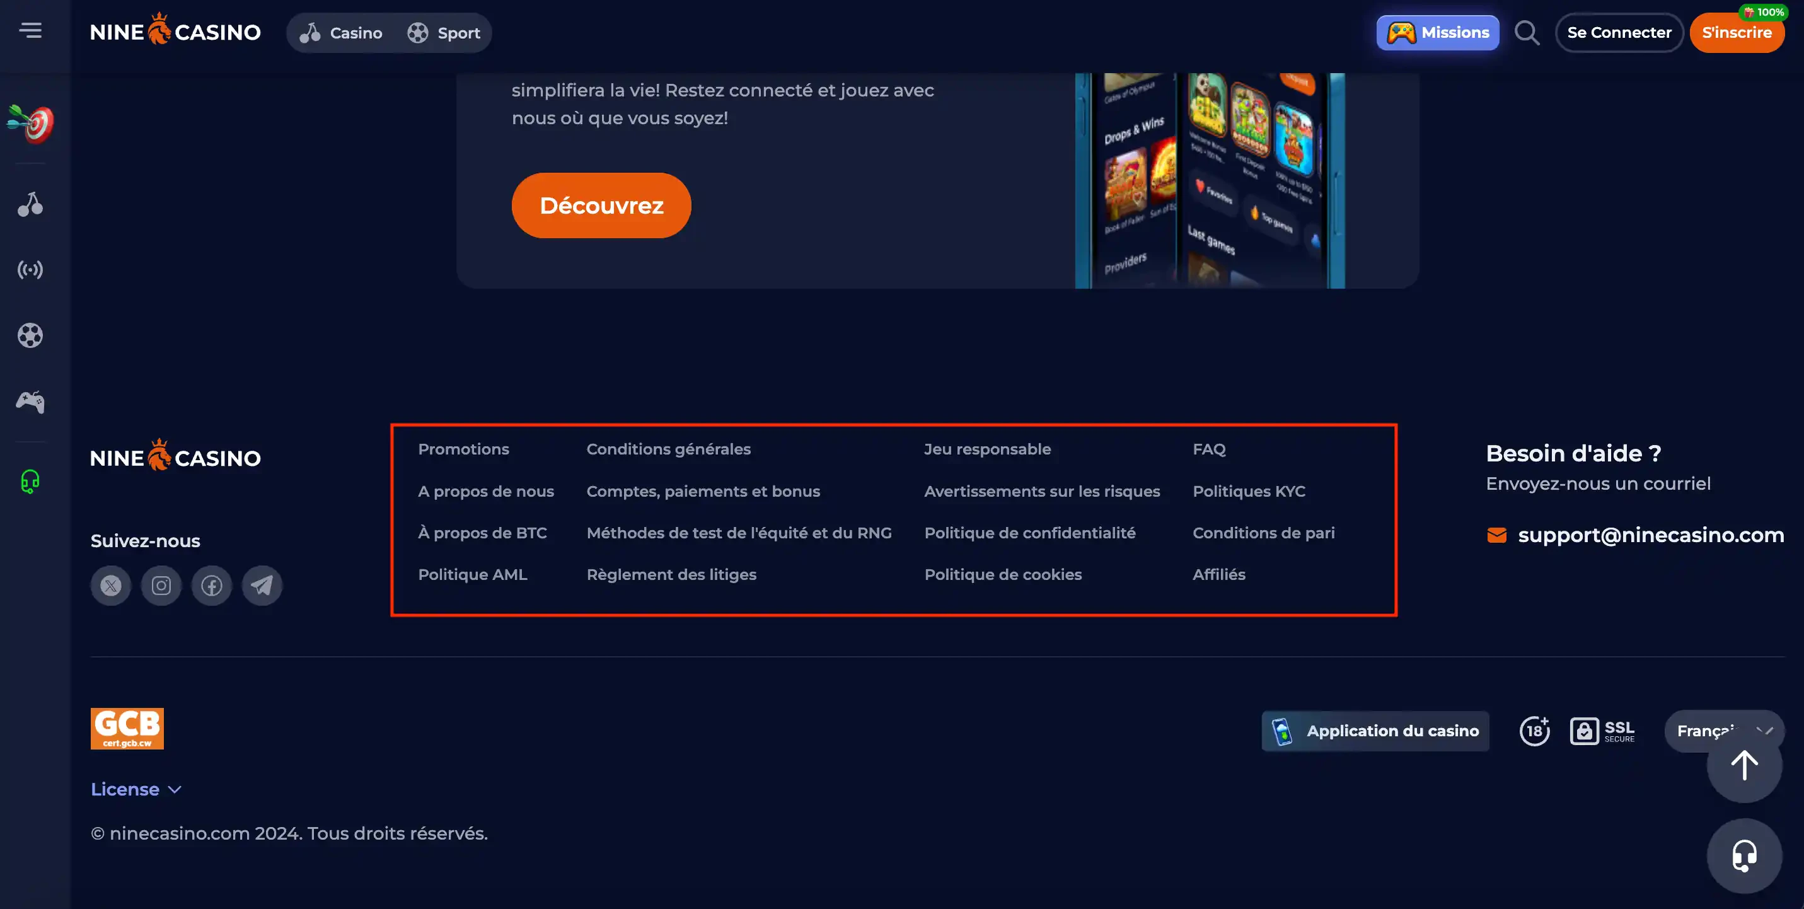Switch to the Casino tab
Screen dimensions: 1804x909
(x=340, y=32)
